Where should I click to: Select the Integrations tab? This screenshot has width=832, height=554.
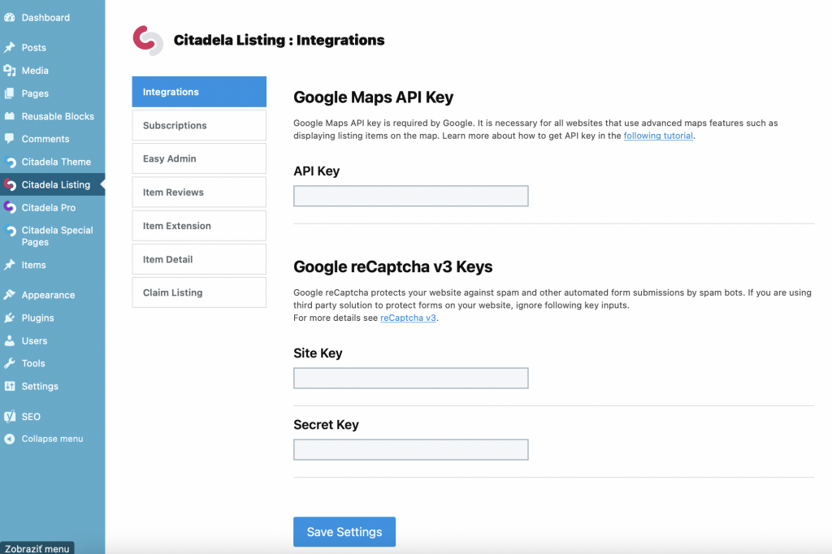point(199,92)
